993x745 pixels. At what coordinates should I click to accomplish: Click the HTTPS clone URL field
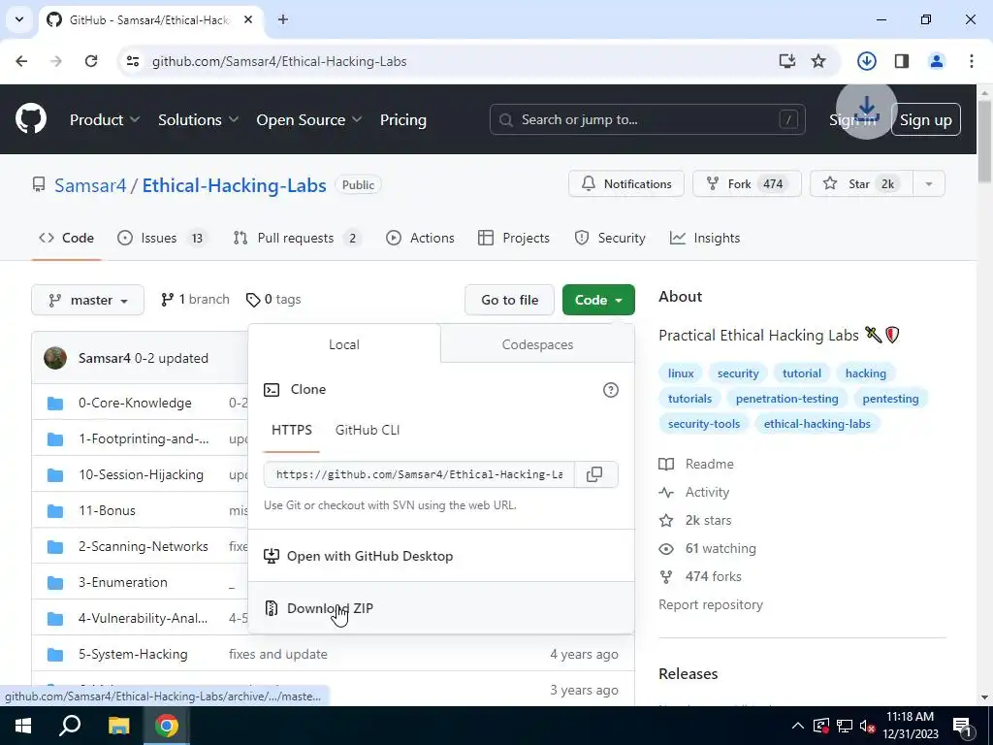(x=419, y=474)
